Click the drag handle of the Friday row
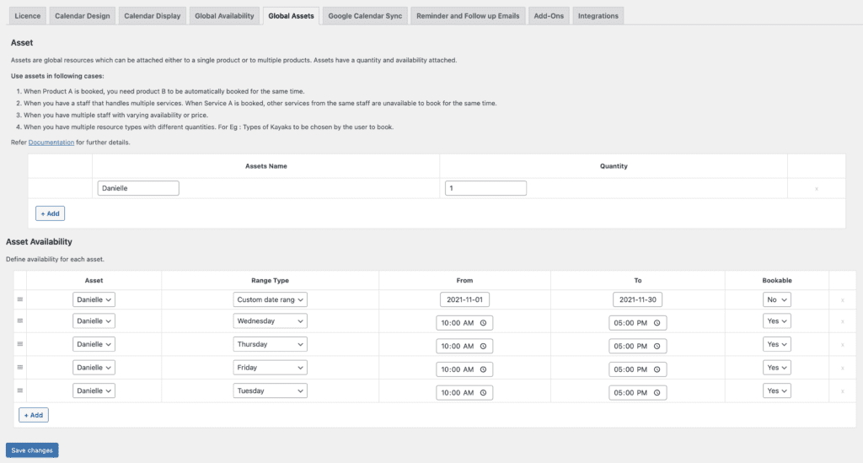Screen dimensions: 863x463 20,367
